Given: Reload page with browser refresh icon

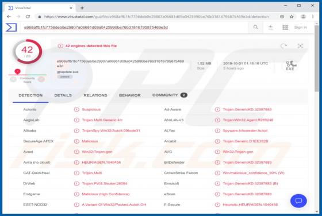Looking at the screenshot, I should [28, 17].
